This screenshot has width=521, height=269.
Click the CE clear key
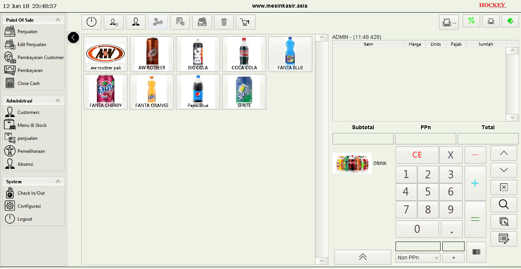[x=417, y=155]
